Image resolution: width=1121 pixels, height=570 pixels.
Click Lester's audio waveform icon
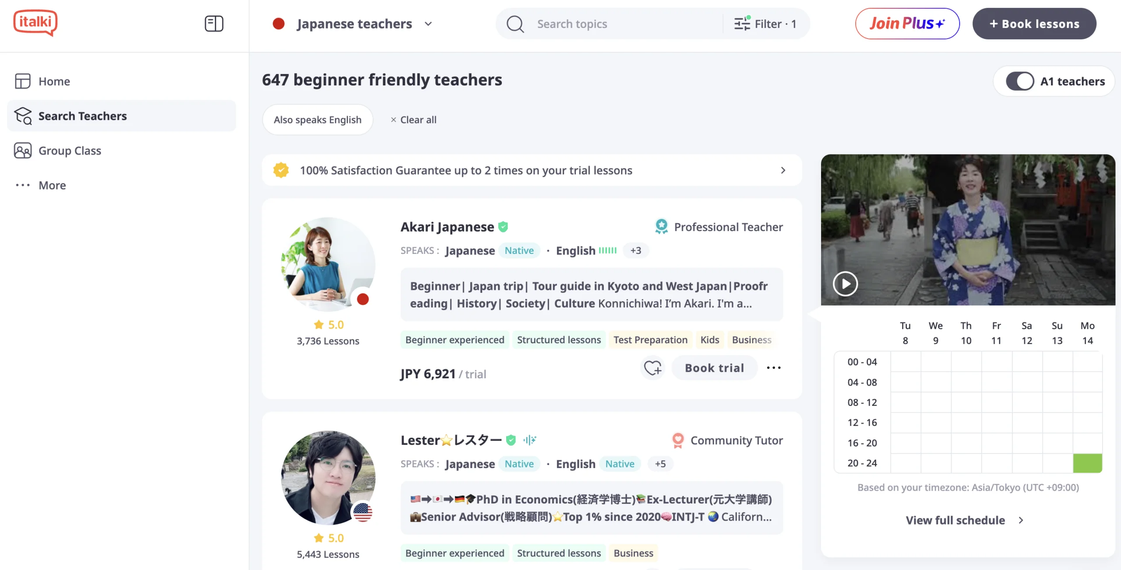pyautogui.click(x=529, y=440)
